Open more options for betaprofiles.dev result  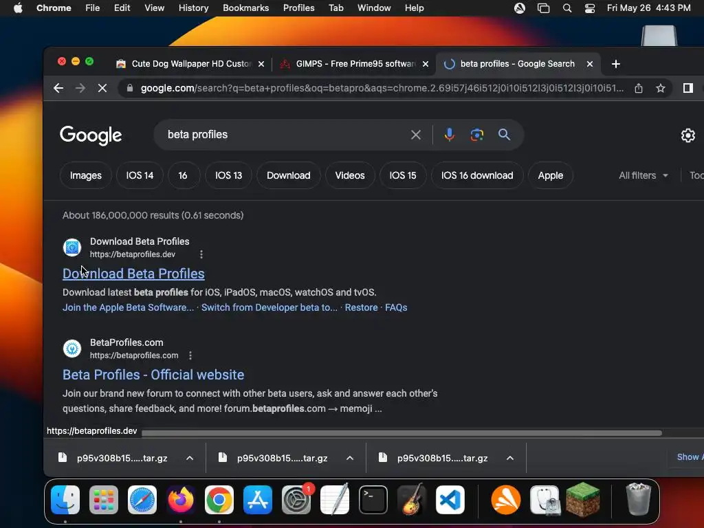pos(201,254)
